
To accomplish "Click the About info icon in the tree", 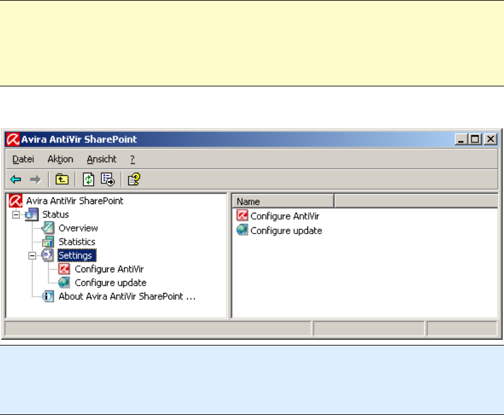I will click(48, 296).
